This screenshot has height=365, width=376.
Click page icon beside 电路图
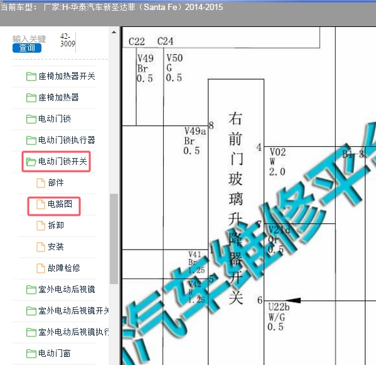click(x=41, y=204)
